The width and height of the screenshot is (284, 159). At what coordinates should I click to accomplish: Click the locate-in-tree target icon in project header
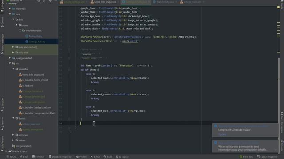(39, 1)
